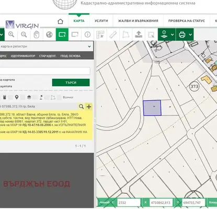This screenshot has height=209, width=217.
Task: Click the quarter 373 label on map
Action: point(195,86)
